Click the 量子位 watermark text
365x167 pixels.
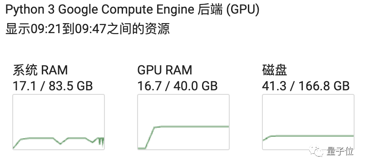click(340, 152)
